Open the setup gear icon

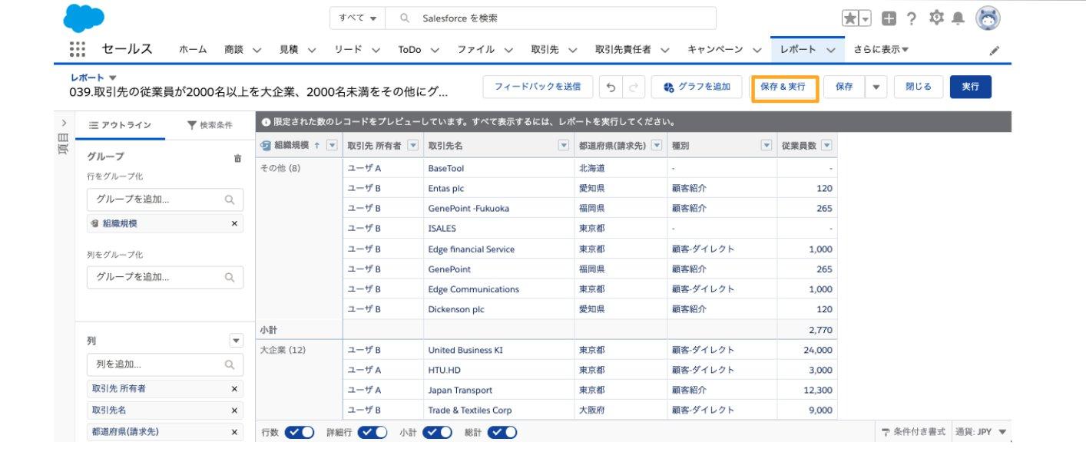click(x=936, y=18)
